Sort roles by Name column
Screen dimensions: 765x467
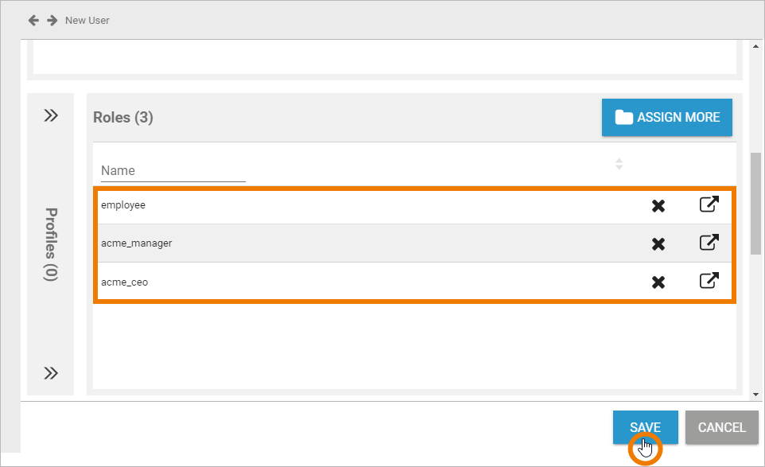pyautogui.click(x=619, y=165)
